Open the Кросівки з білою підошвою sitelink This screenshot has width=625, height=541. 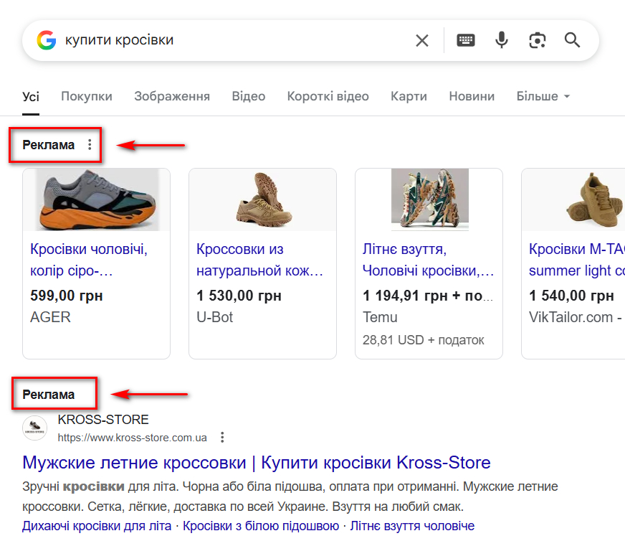[261, 526]
